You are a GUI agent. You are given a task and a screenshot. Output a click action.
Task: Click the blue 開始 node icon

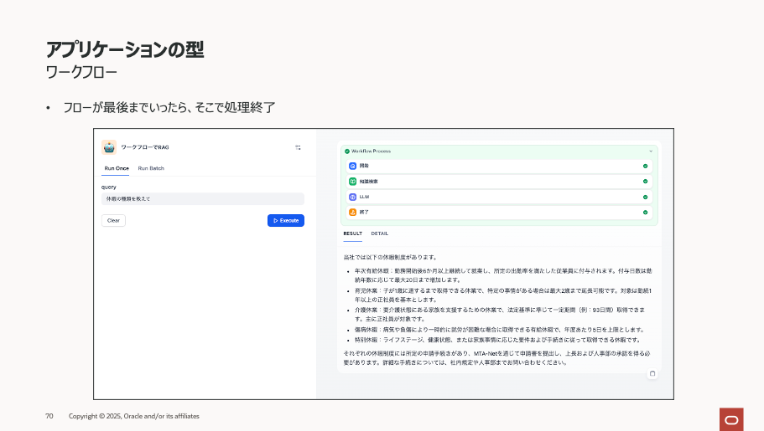[353, 166]
